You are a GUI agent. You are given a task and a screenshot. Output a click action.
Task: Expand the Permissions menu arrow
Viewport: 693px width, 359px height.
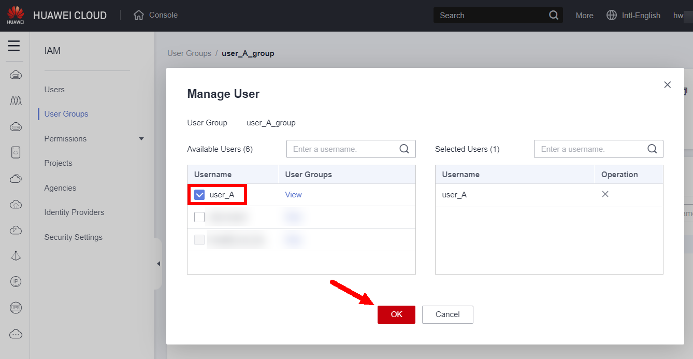coord(141,139)
